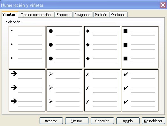
Task: Select the solid square bullet style
Action: pos(140,47)
